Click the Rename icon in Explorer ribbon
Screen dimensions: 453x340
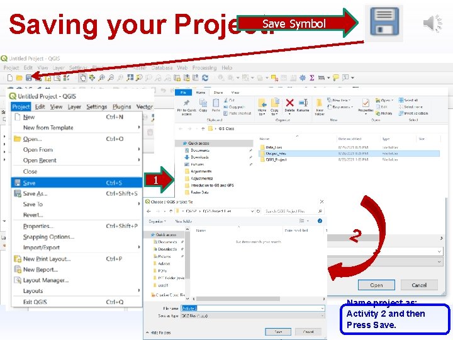(303, 106)
